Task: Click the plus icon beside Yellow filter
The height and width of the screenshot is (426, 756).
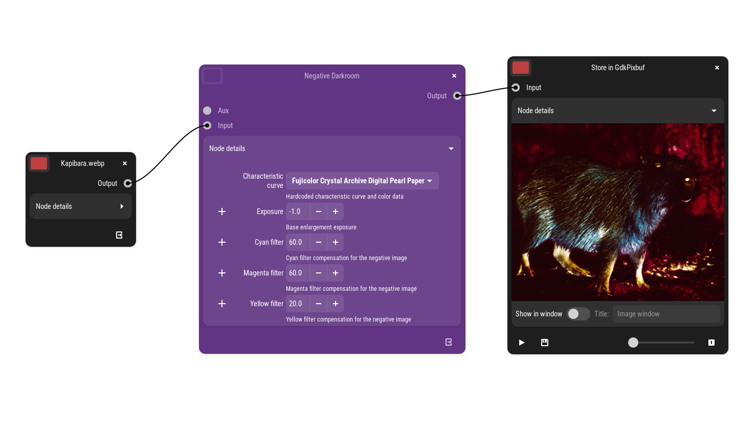Action: (222, 304)
